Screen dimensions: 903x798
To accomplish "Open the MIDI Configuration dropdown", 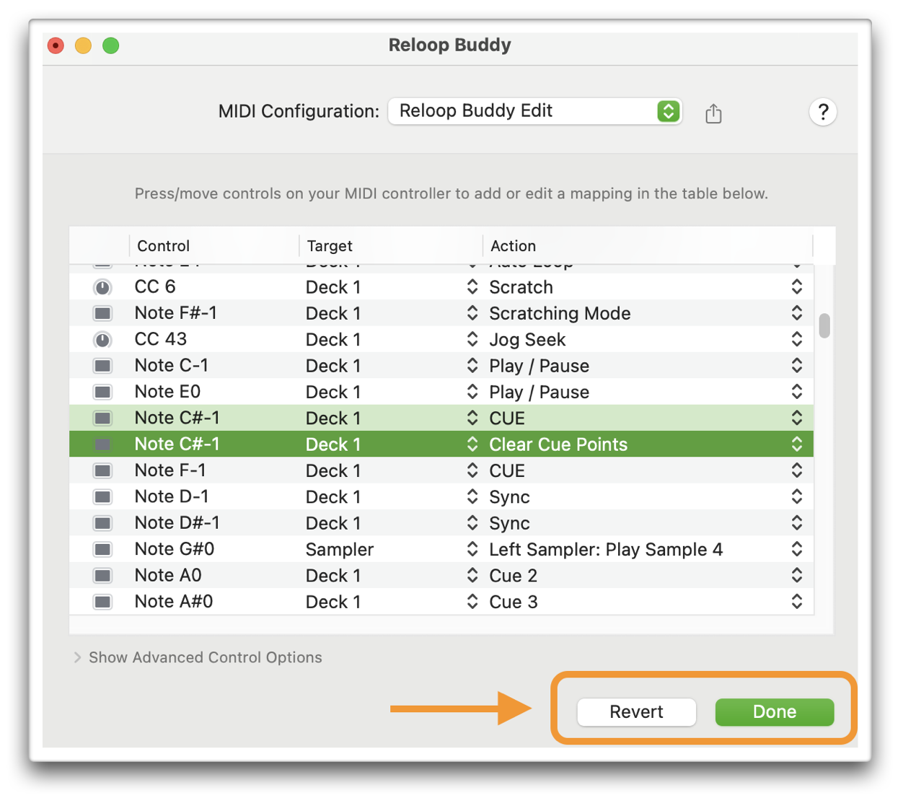I will click(x=535, y=111).
